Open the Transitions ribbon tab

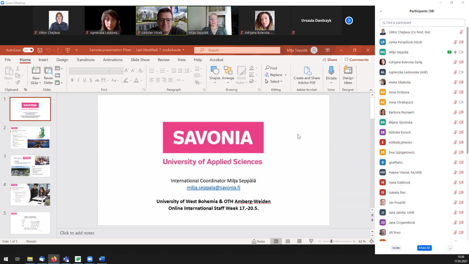point(85,60)
